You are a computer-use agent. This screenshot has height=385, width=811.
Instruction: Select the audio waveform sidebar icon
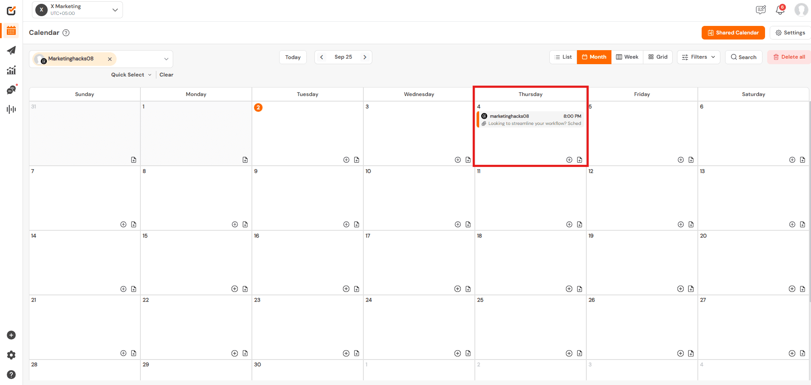(11, 109)
